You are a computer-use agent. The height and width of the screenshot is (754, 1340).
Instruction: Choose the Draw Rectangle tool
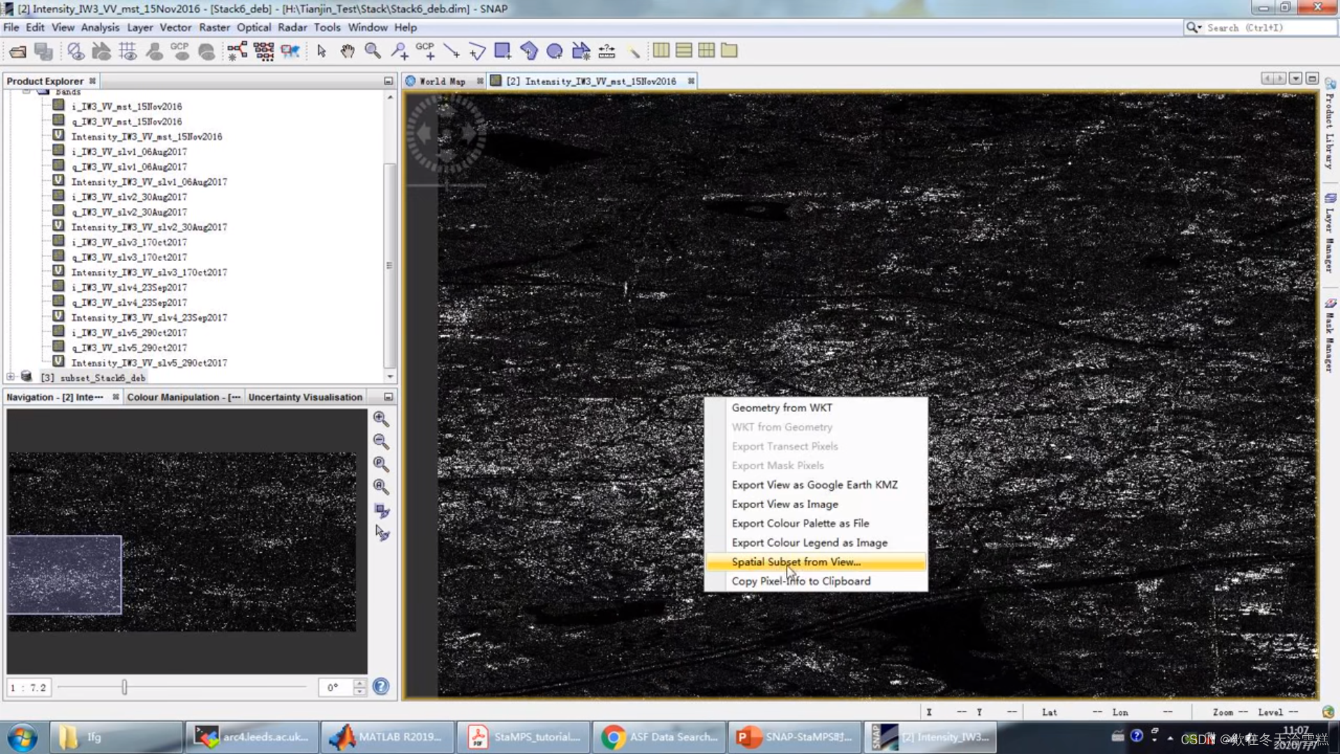pyautogui.click(x=502, y=51)
